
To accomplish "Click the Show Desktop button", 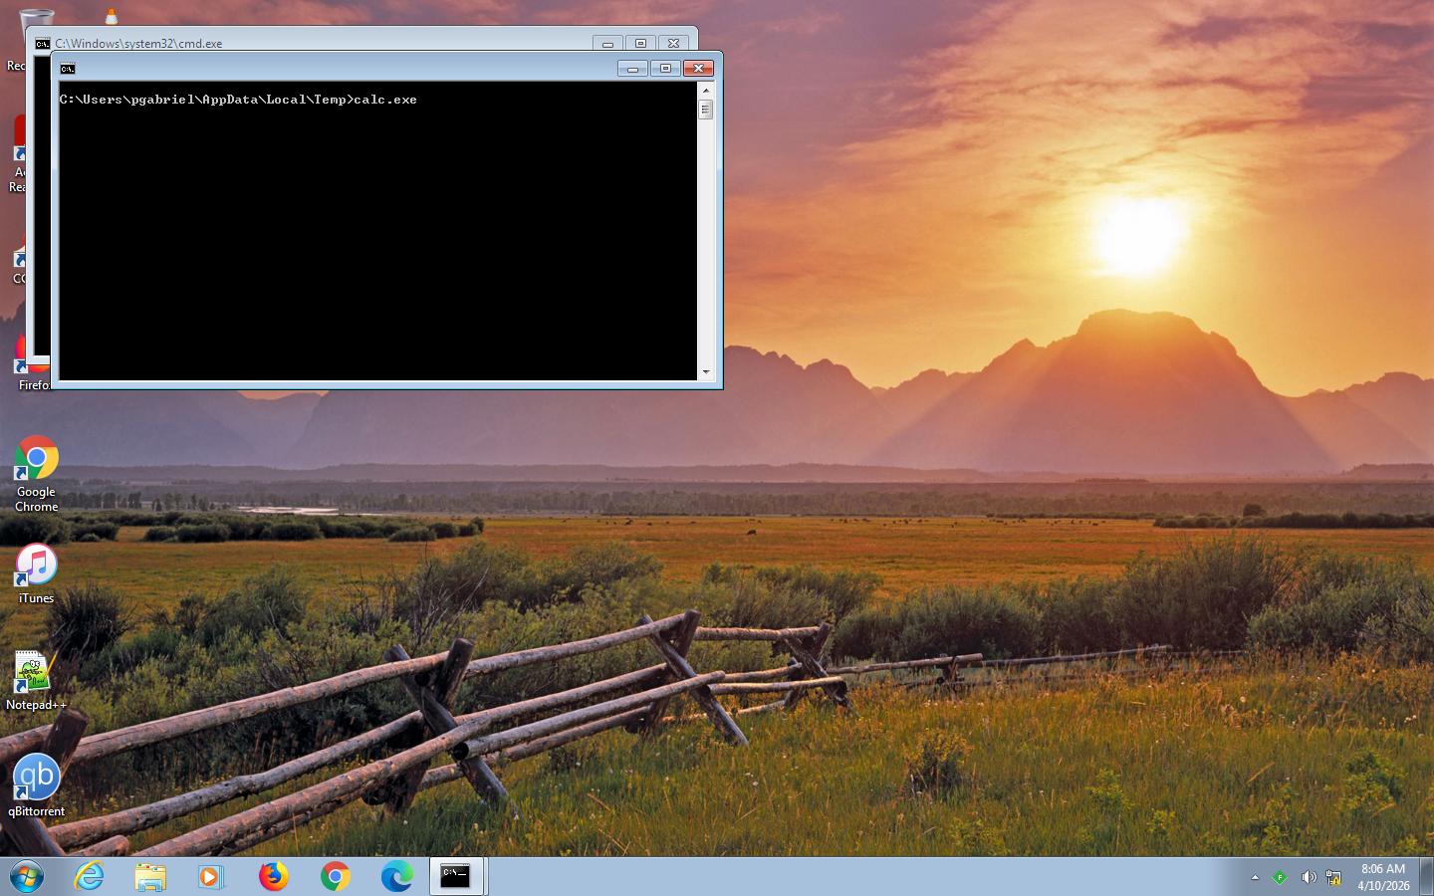I will [1427, 877].
